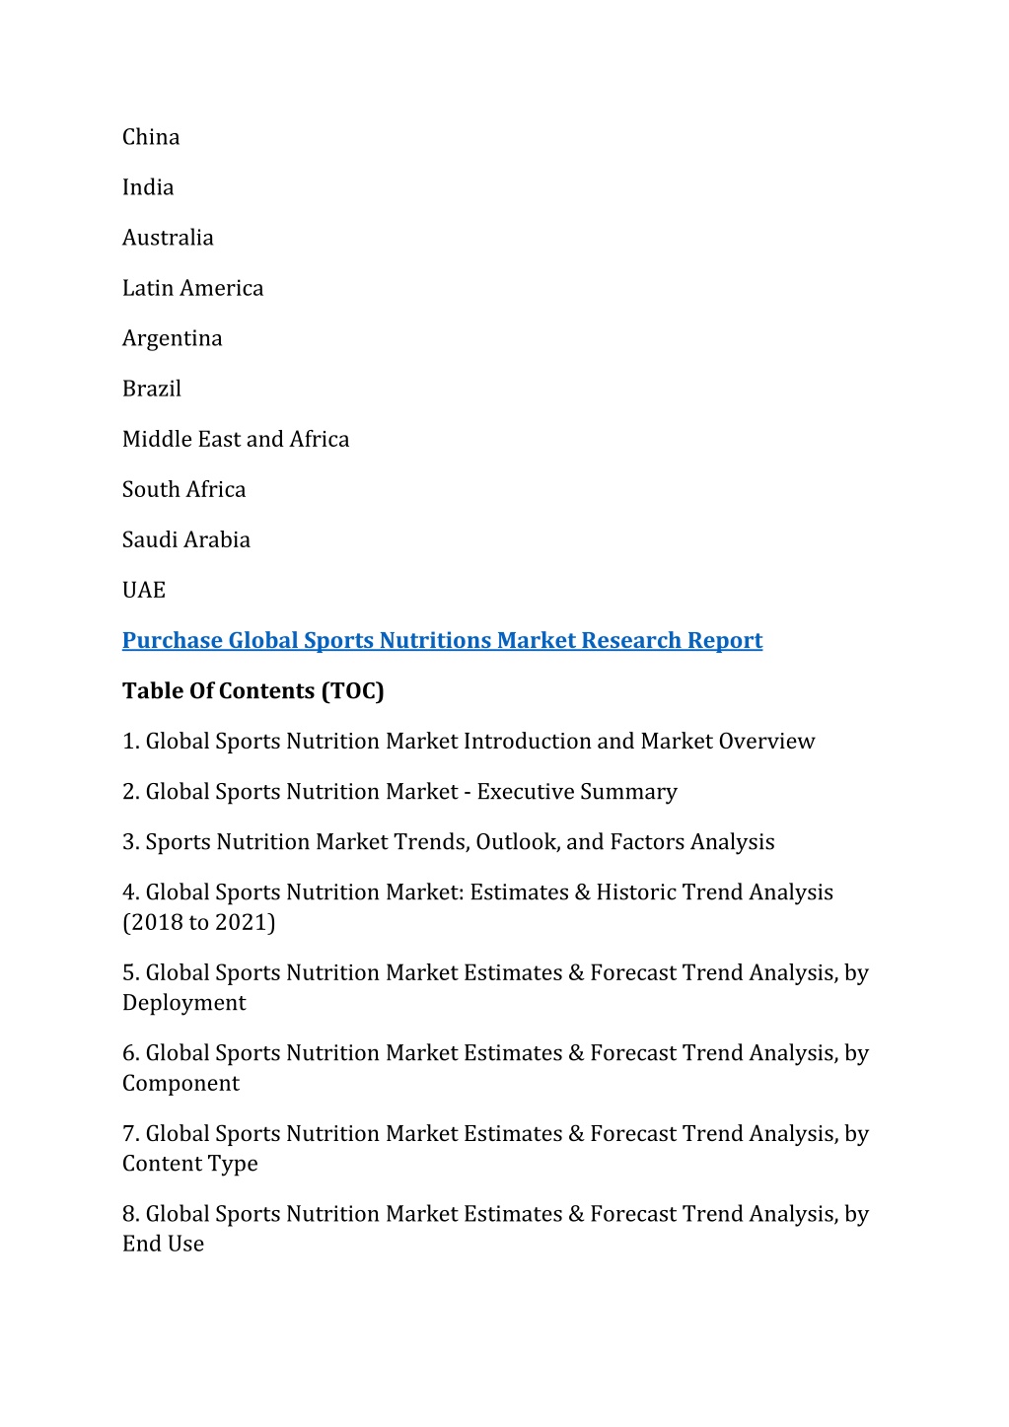Click TOC item 6 Forecast by Component
The image size is (1009, 1427).
(x=495, y=1068)
